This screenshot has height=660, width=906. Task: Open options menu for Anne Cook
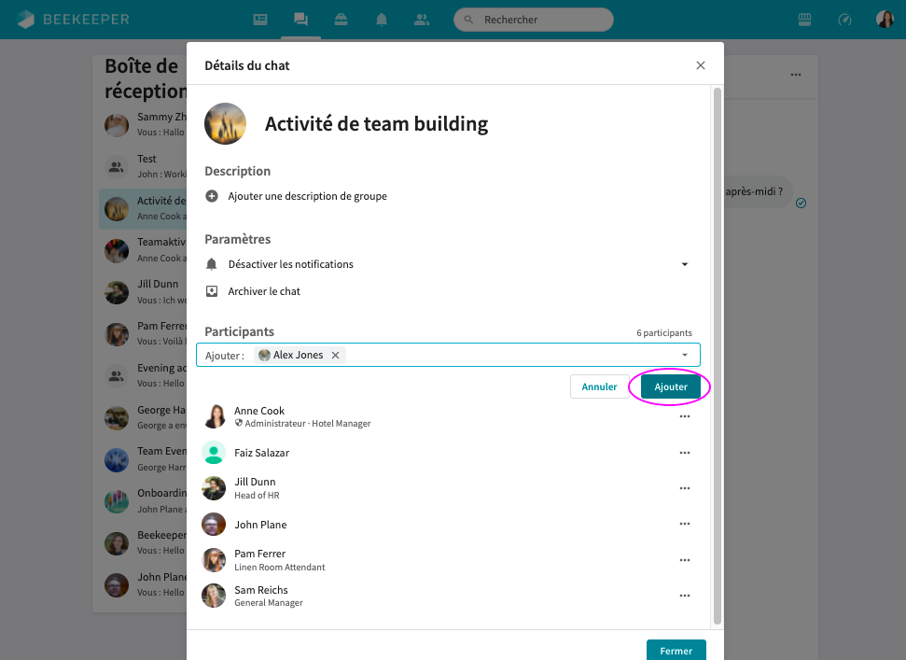click(684, 416)
